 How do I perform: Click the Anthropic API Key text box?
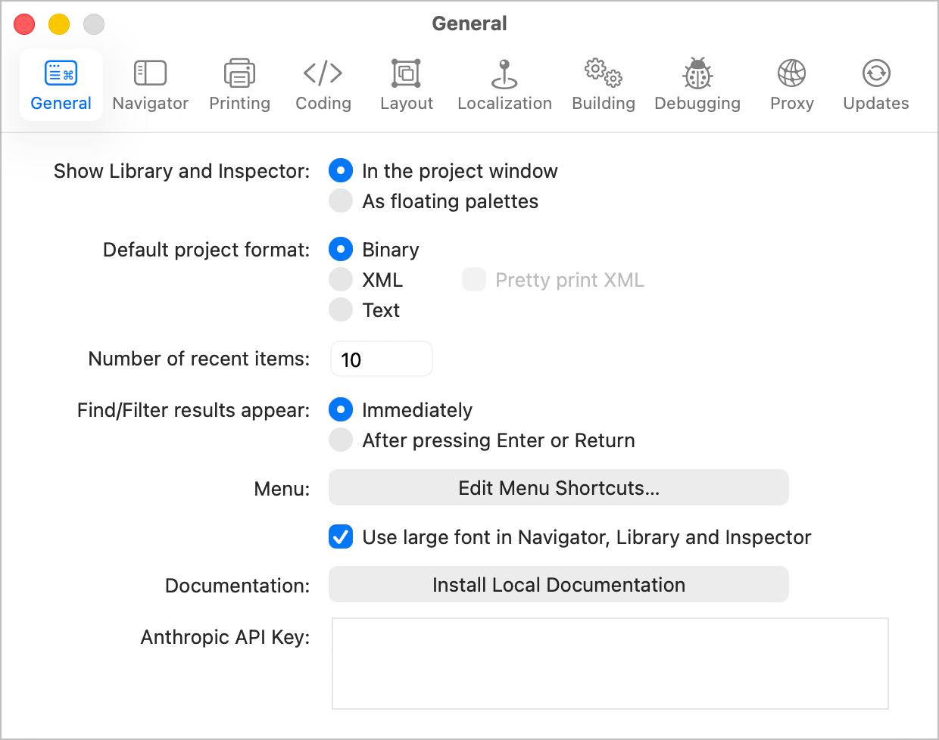coord(610,664)
